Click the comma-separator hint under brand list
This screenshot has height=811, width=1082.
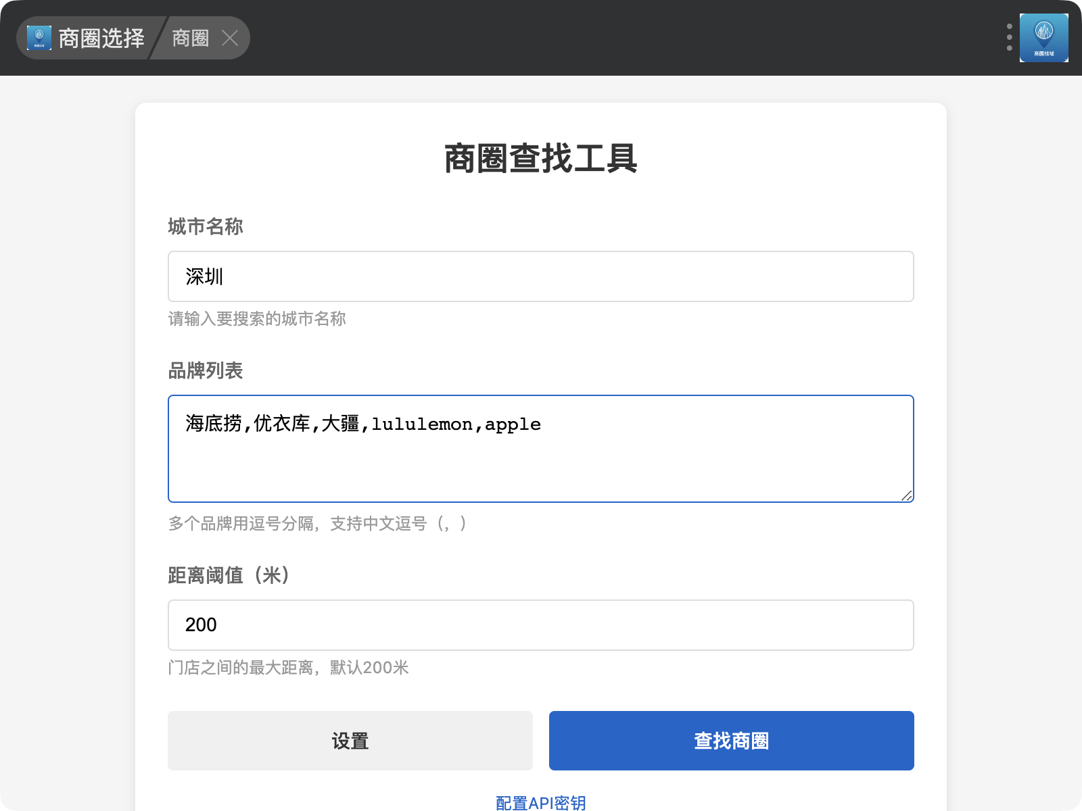click(x=317, y=524)
